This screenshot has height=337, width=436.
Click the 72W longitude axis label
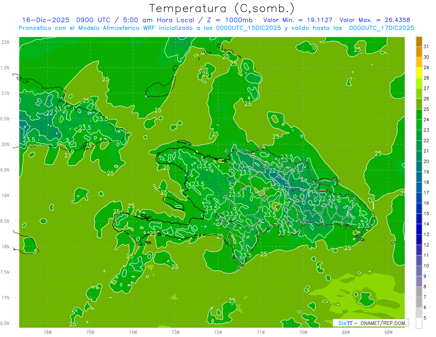218,332
